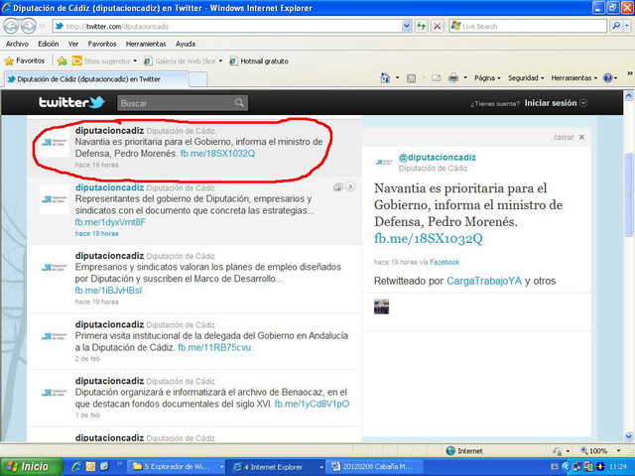Open the Seguridad menu dropdown
The width and height of the screenshot is (635, 476).
(526, 77)
